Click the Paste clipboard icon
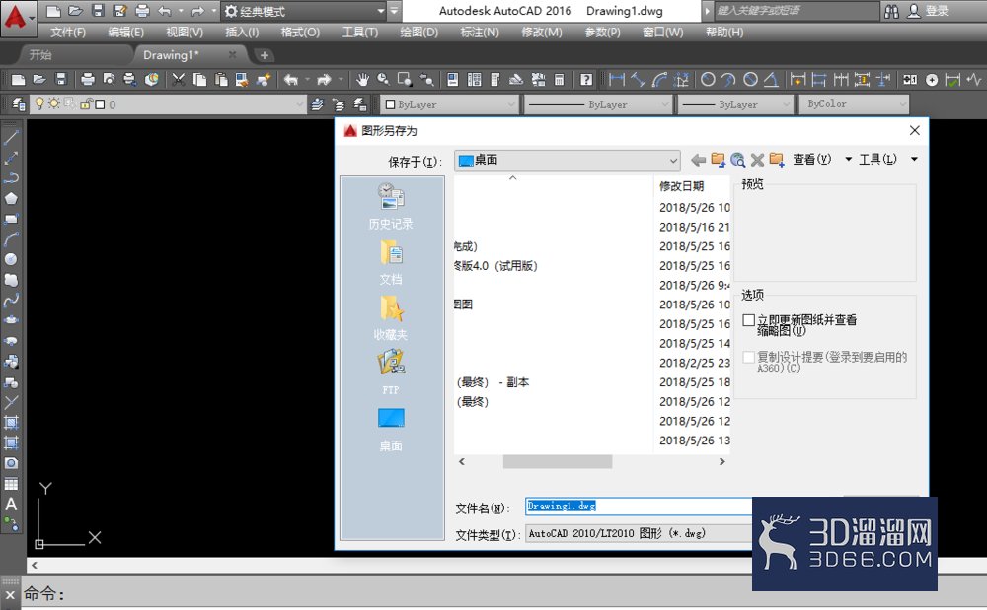This screenshot has width=987, height=610. (221, 80)
